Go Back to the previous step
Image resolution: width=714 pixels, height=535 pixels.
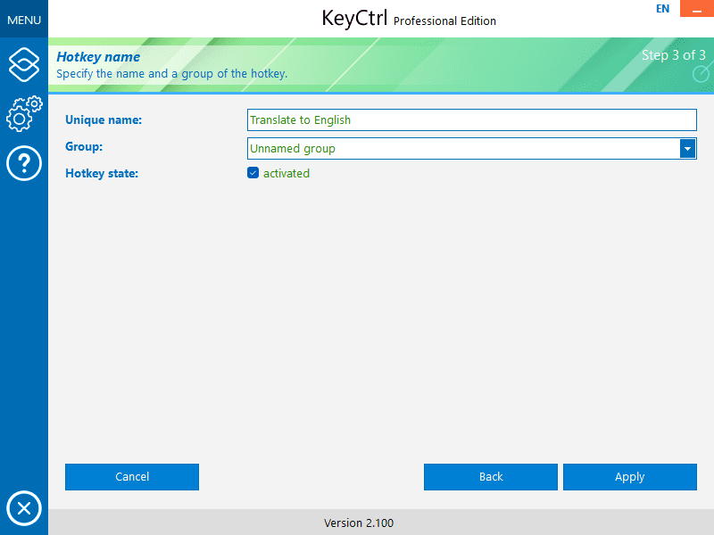(490, 477)
